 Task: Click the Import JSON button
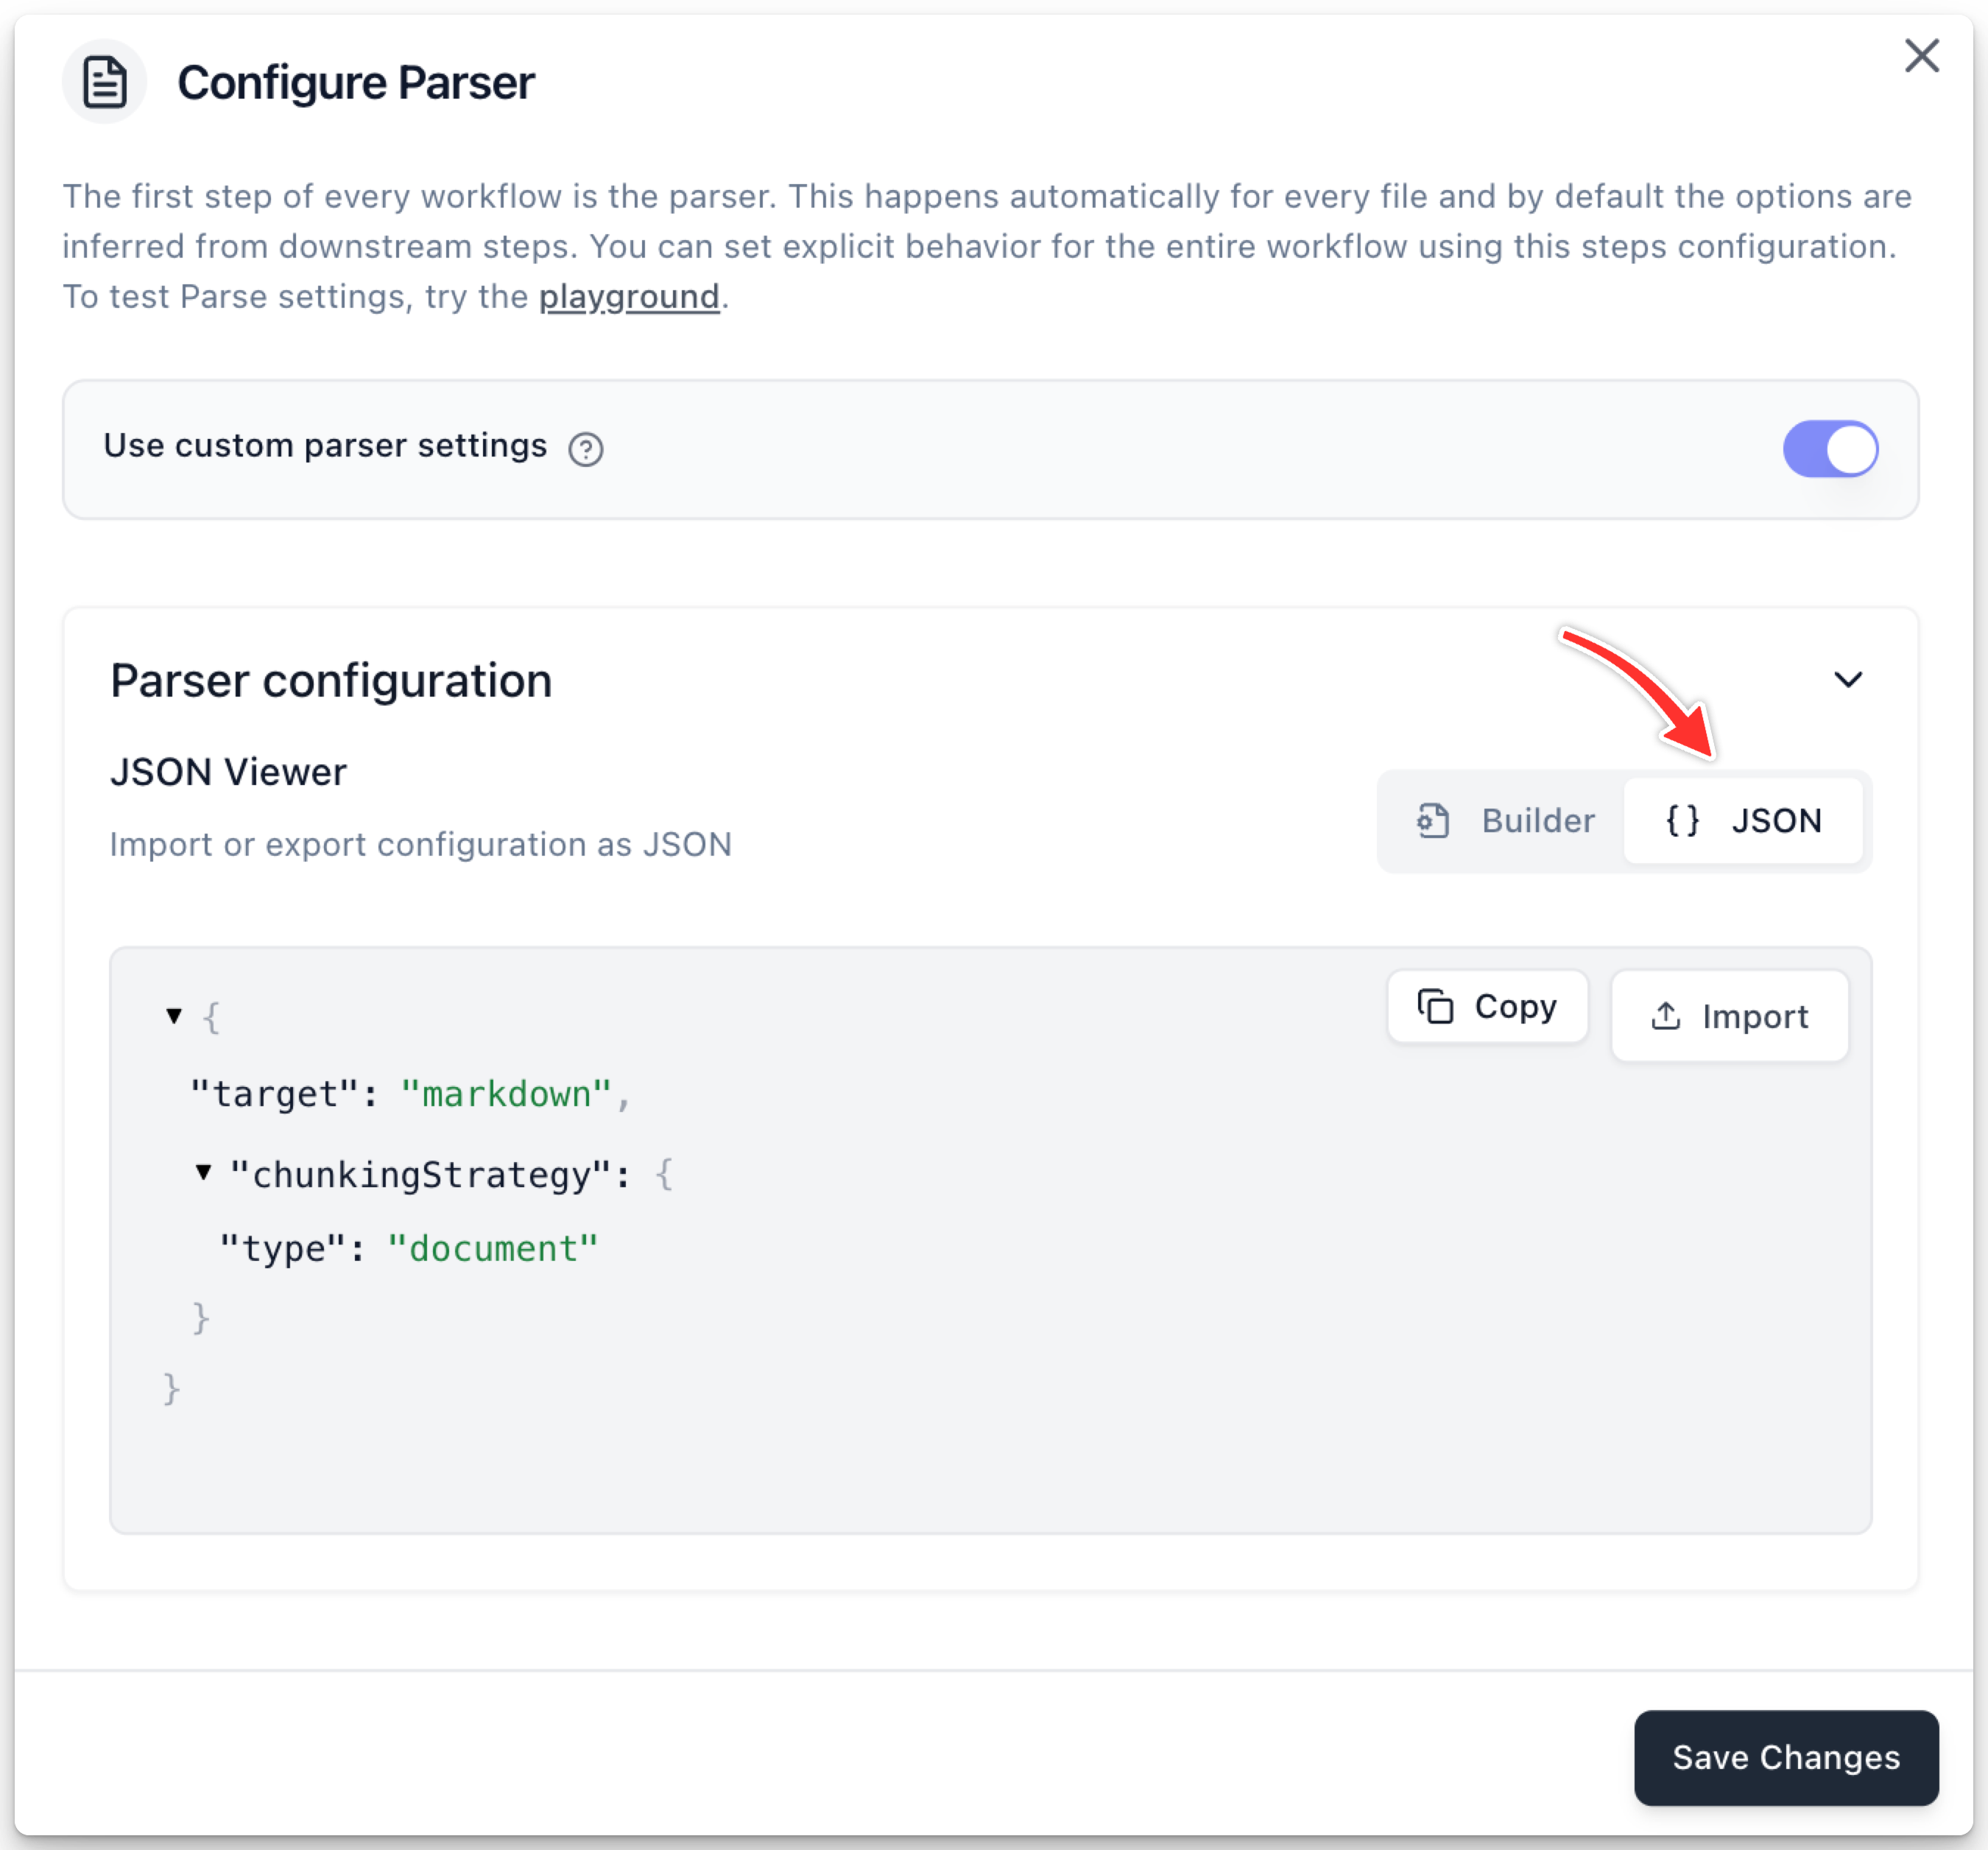tap(1729, 1016)
